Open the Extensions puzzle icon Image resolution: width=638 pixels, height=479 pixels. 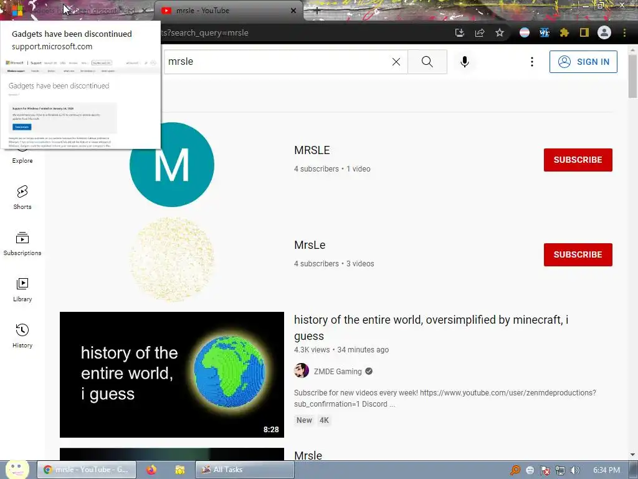(564, 32)
